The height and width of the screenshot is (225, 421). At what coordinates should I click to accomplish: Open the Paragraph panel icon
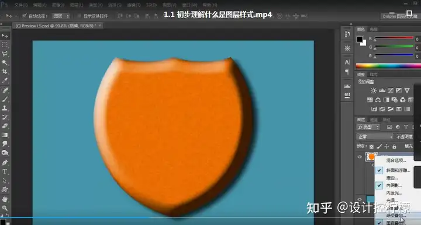tap(347, 72)
